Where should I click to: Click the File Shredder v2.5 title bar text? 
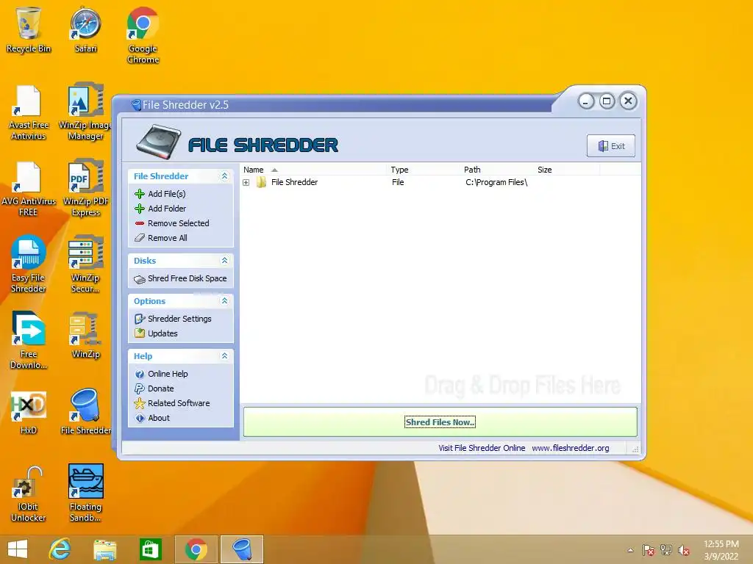(x=185, y=105)
